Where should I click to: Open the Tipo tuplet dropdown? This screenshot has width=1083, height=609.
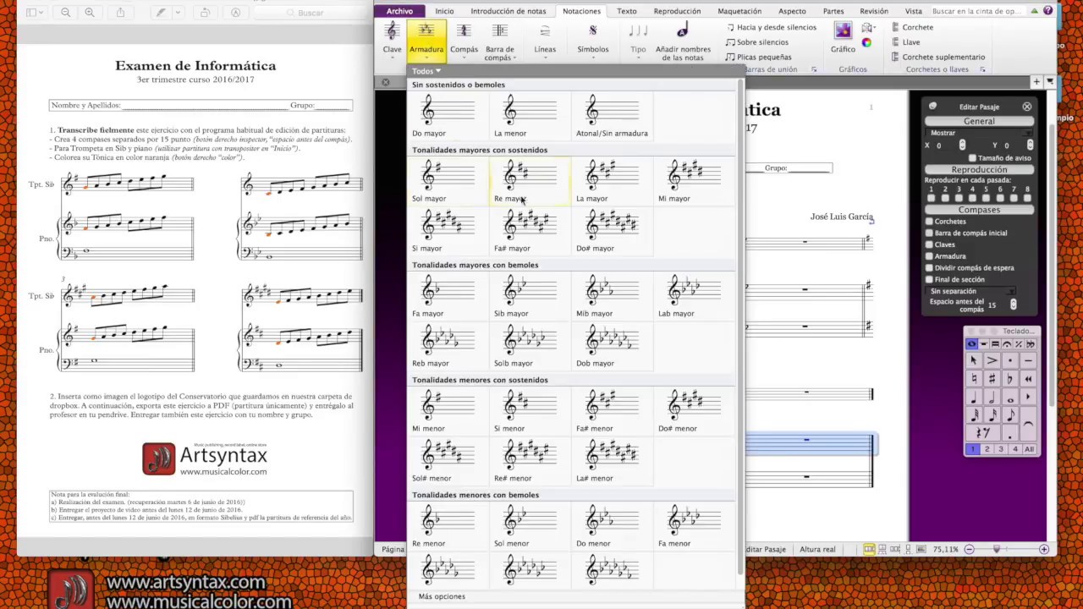pyautogui.click(x=638, y=40)
